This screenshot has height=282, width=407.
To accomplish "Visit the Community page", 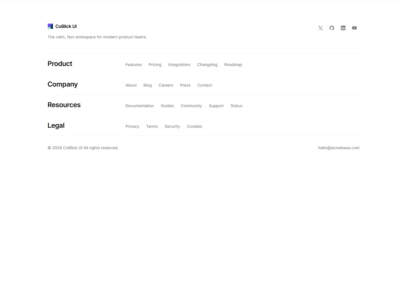I will pyautogui.click(x=191, y=106).
